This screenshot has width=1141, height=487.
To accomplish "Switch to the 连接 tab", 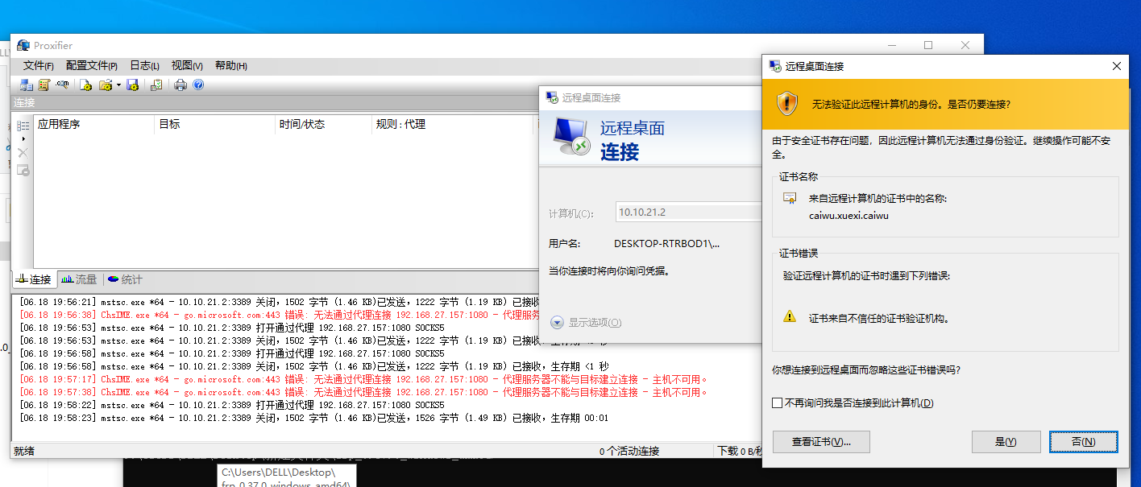I will coord(34,279).
